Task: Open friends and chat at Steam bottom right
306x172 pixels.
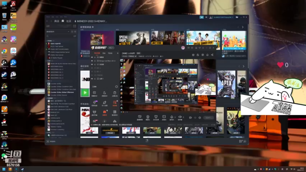Action: [243, 141]
